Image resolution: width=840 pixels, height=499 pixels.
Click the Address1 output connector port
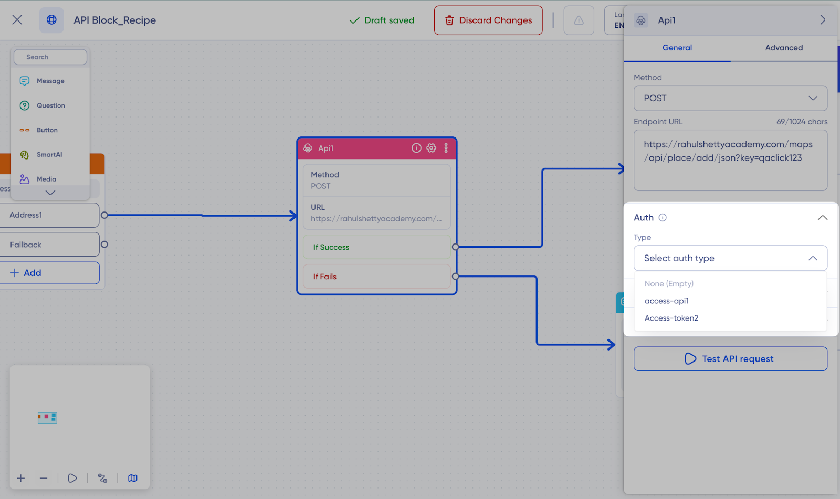[104, 215]
